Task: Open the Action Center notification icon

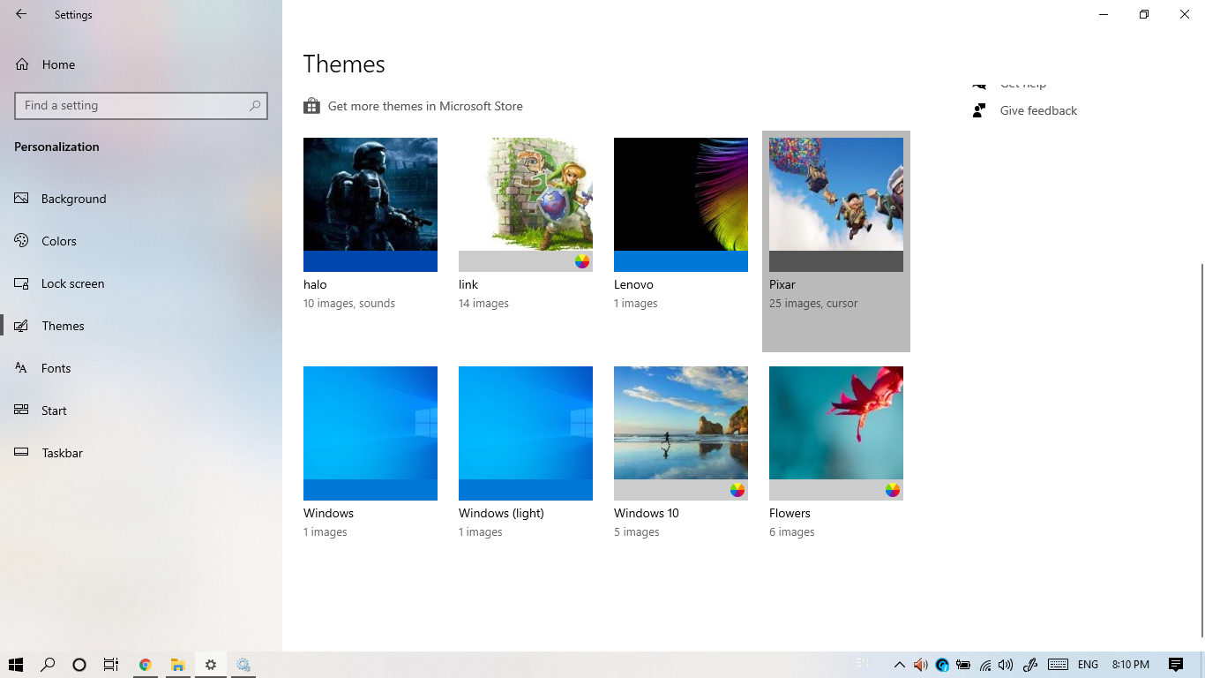Action: (1176, 665)
